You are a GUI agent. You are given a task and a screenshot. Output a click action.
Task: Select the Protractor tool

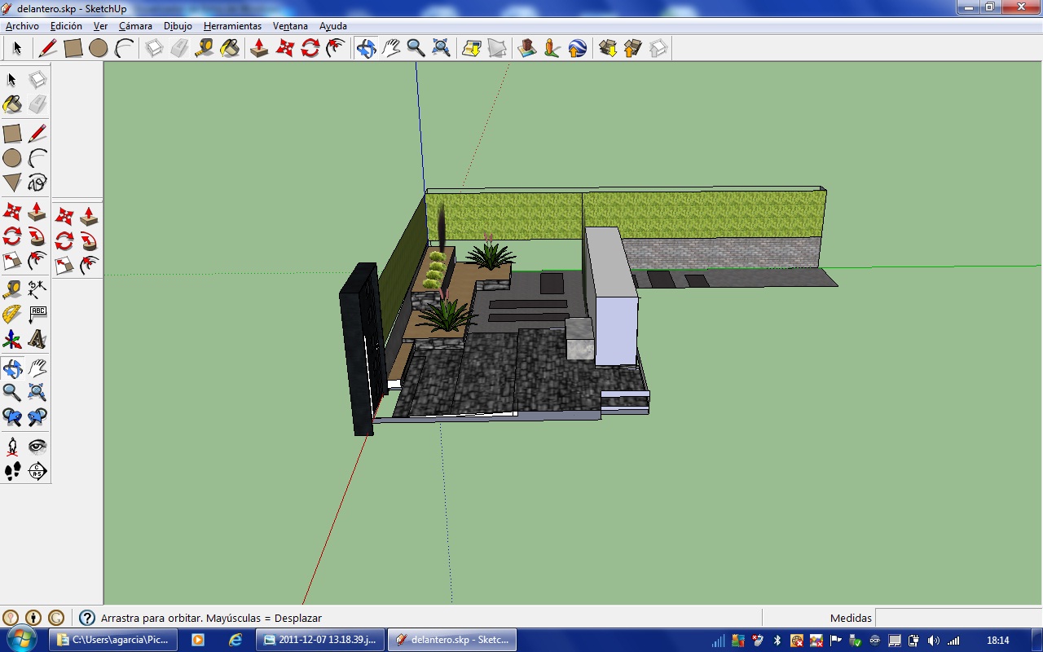coord(12,315)
